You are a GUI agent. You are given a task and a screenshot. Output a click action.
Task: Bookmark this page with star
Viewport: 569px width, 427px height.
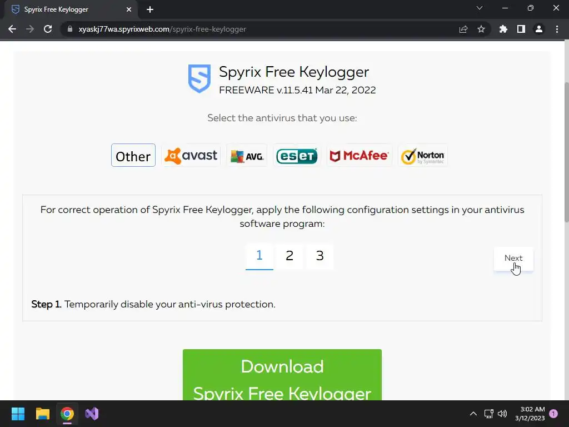coord(481,29)
